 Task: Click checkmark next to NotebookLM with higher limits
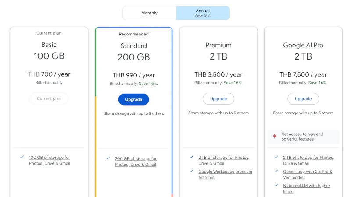[276, 185]
